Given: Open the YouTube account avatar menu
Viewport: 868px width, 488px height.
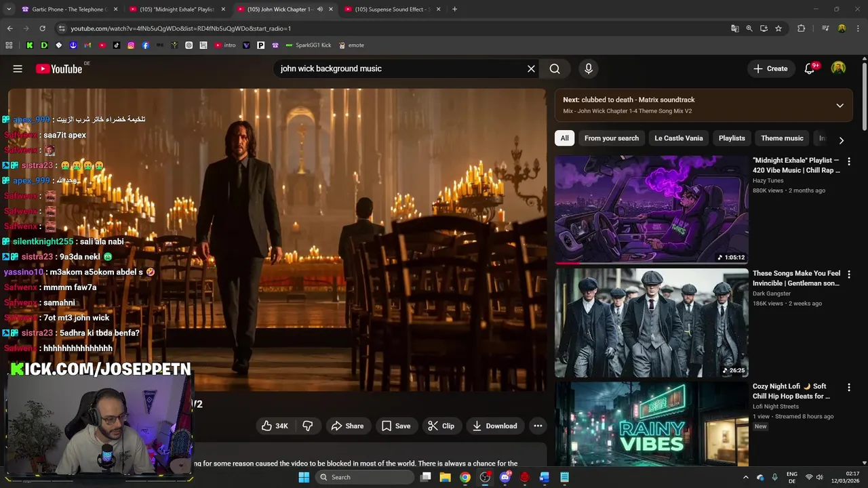Looking at the screenshot, I should point(839,68).
